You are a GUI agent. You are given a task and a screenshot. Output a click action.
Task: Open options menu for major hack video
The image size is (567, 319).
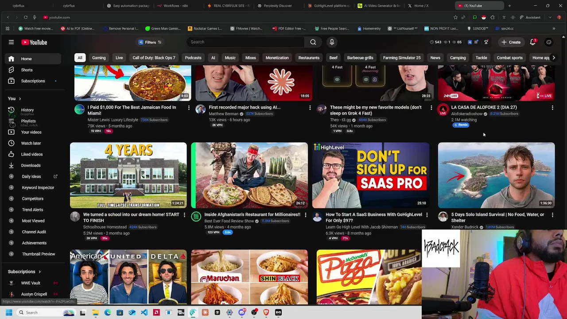[x=310, y=108]
